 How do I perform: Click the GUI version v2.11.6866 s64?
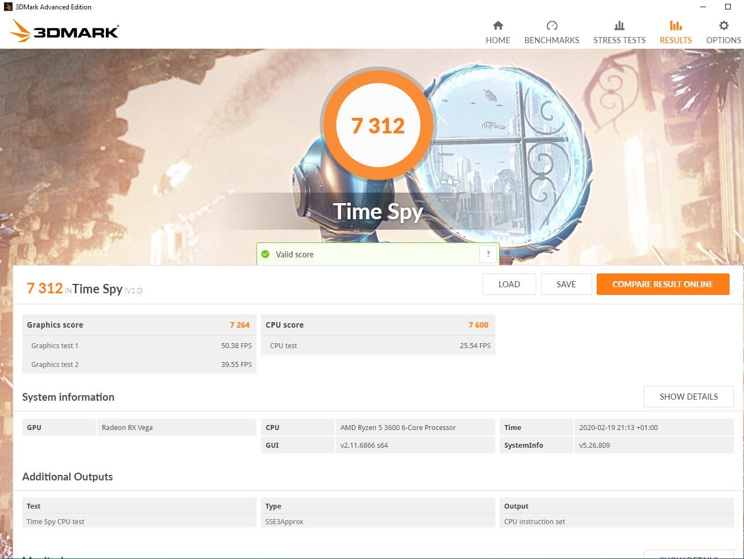click(415, 445)
